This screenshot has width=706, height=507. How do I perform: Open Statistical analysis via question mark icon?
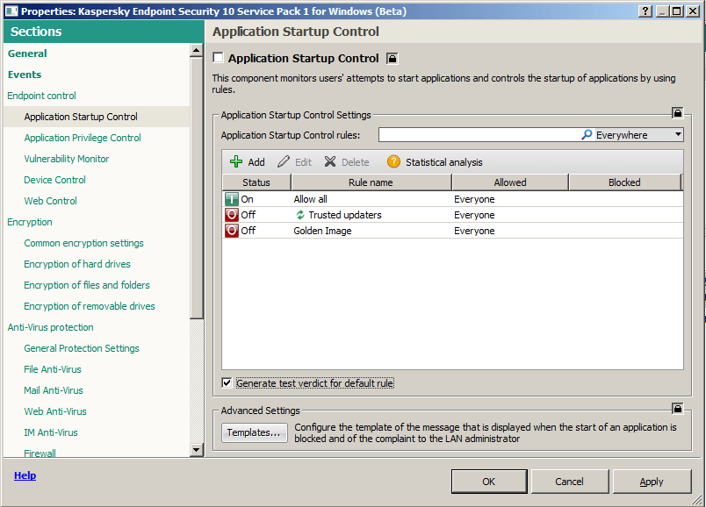393,162
